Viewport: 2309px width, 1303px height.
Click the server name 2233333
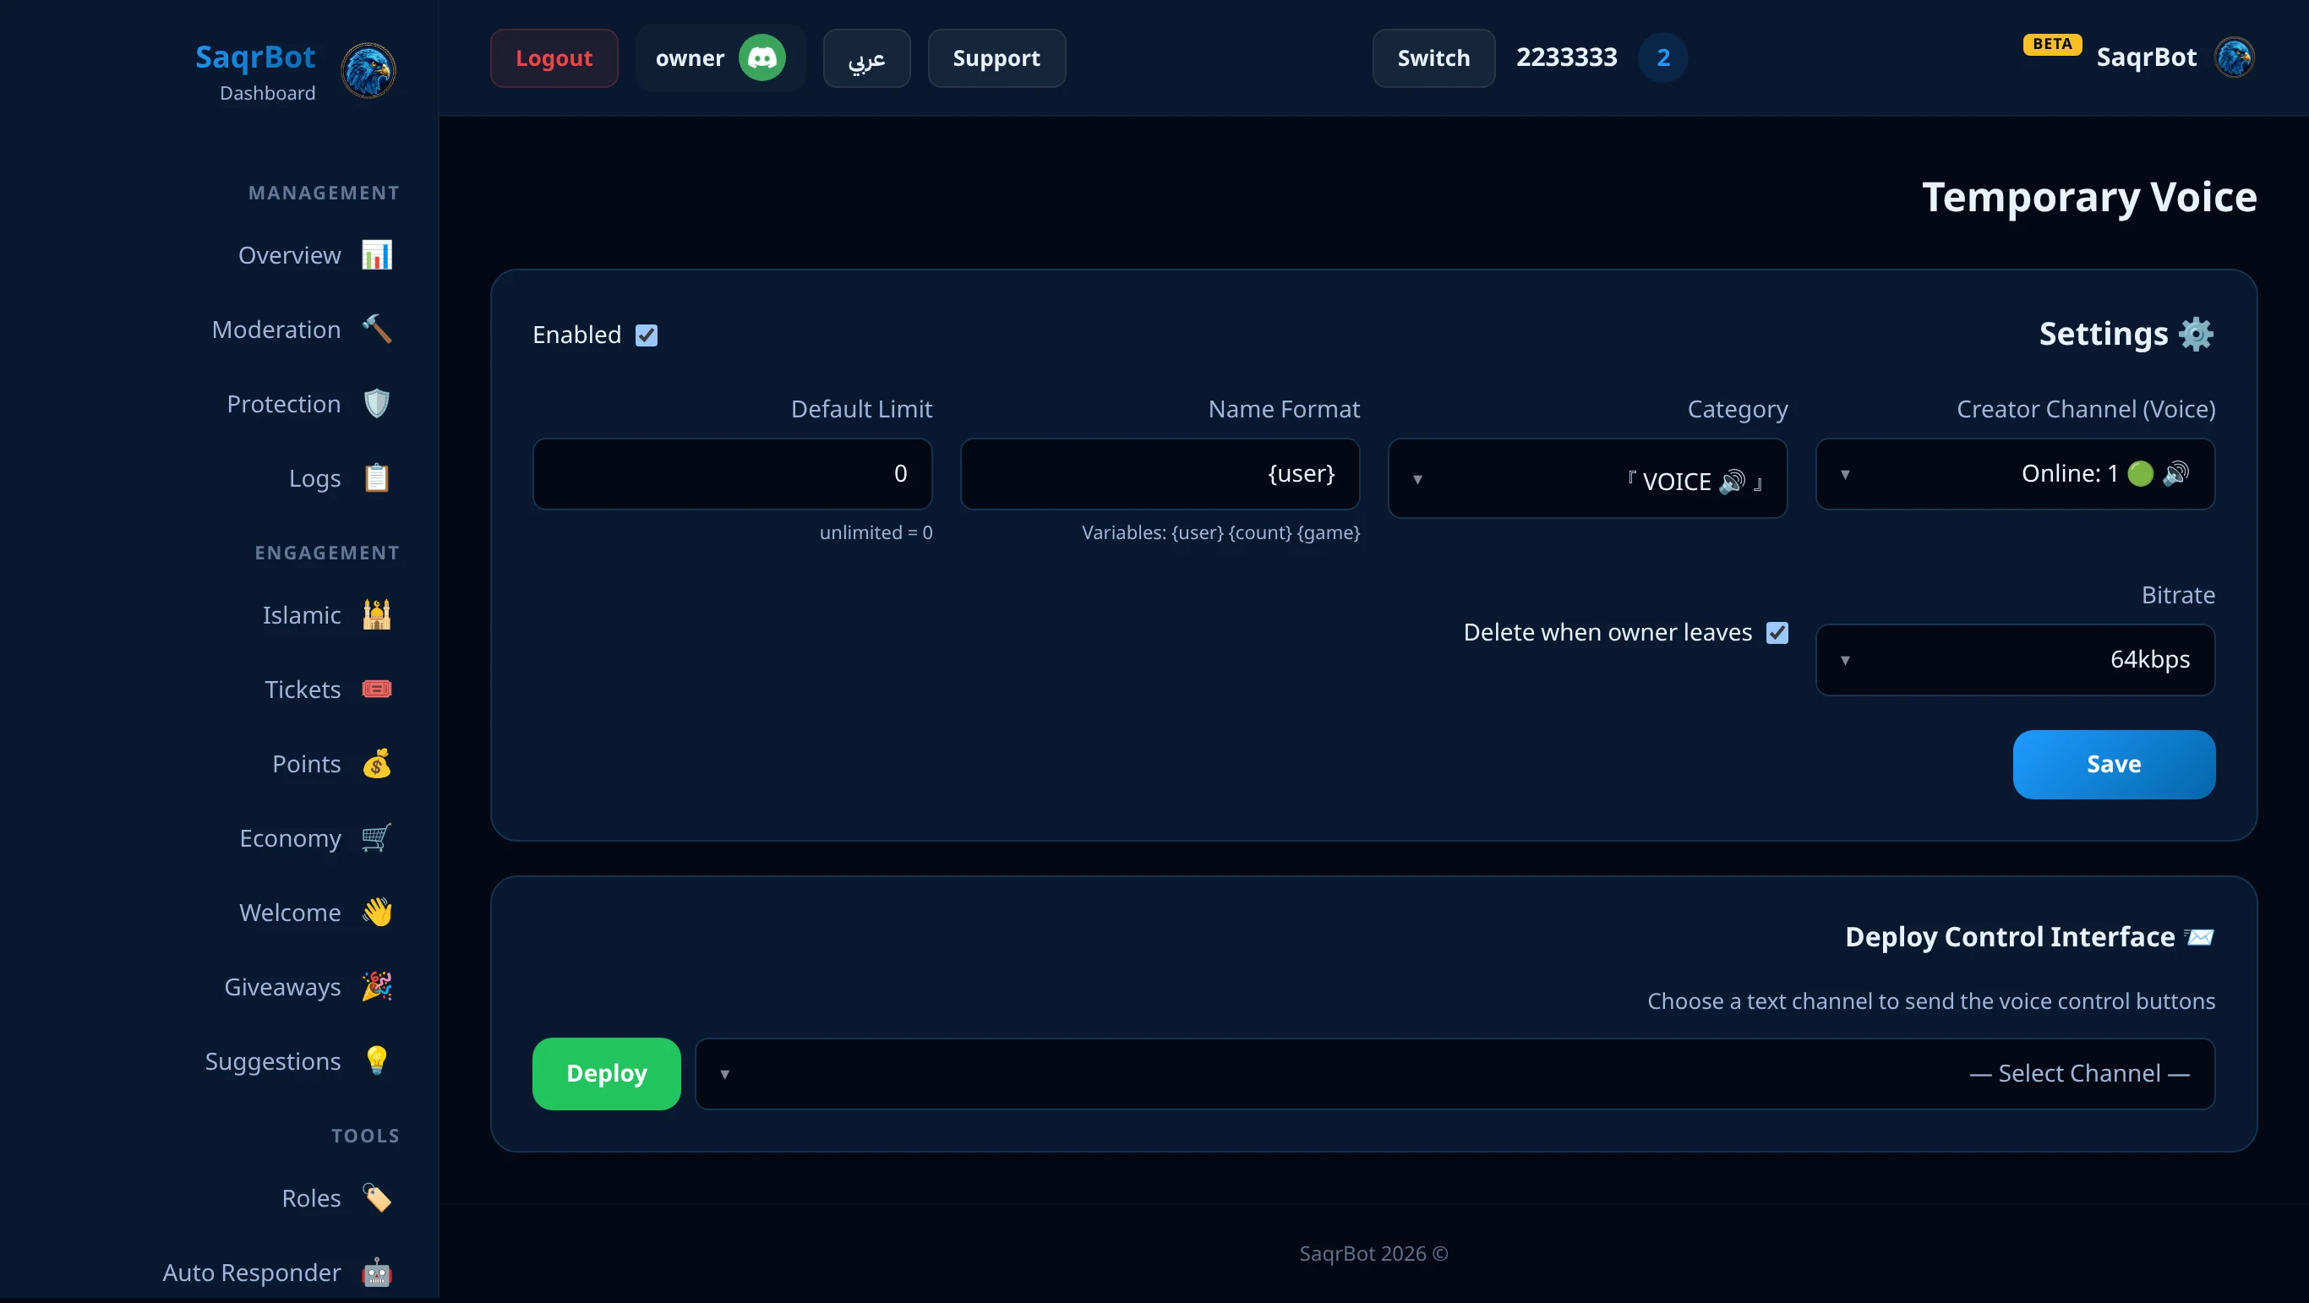click(1567, 57)
